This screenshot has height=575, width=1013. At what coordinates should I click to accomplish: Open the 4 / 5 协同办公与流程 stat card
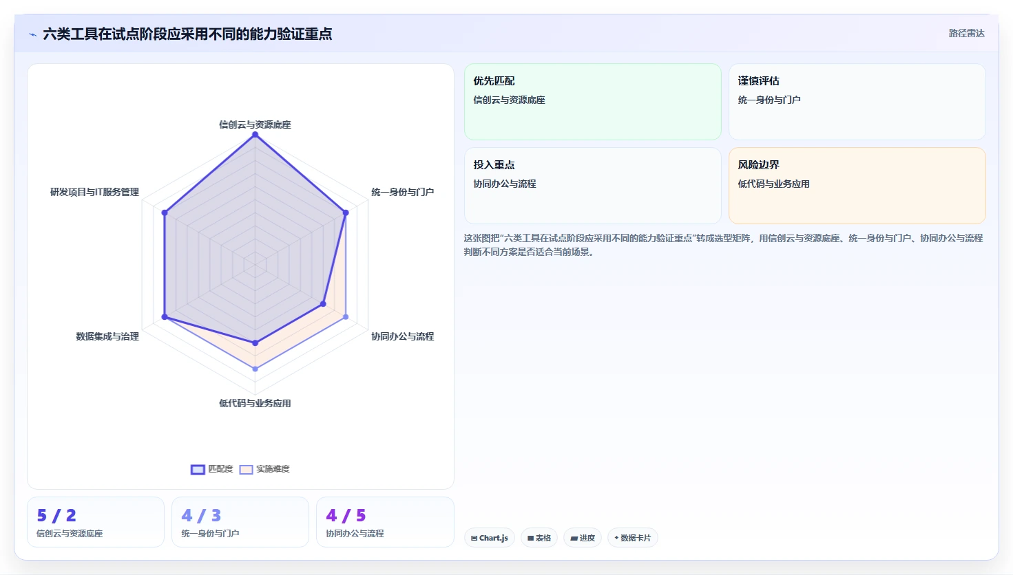(x=385, y=522)
